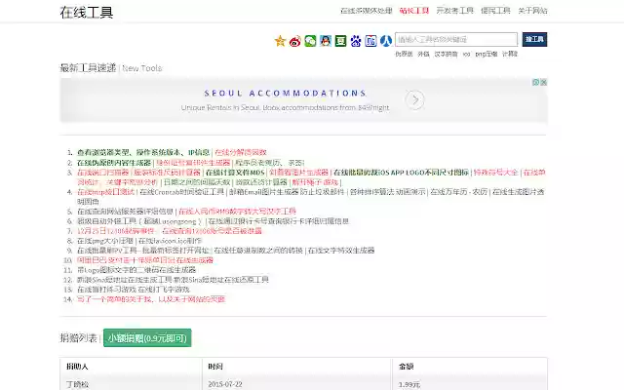624x390 pixels.
Task: Click the 外链 hot keyword link
Action: (x=423, y=54)
